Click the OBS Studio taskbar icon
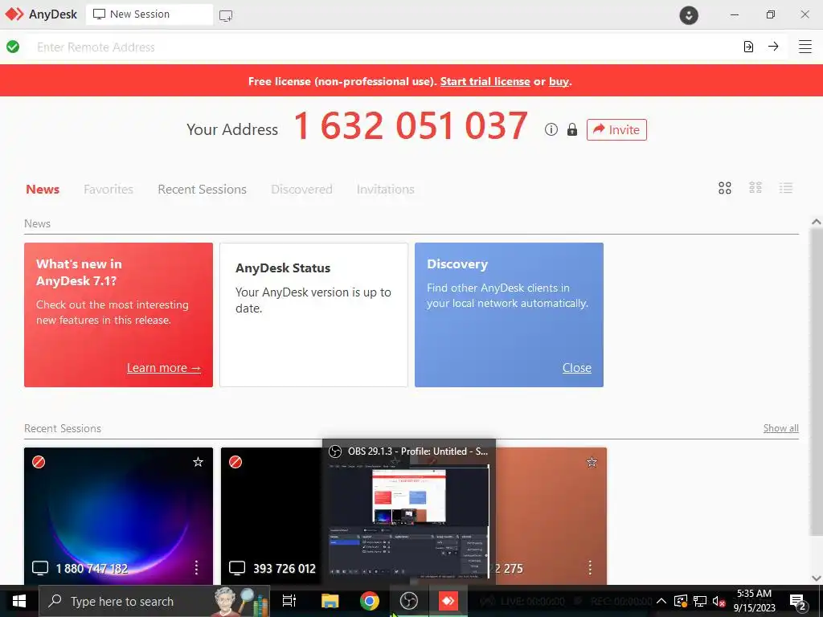 click(x=409, y=601)
